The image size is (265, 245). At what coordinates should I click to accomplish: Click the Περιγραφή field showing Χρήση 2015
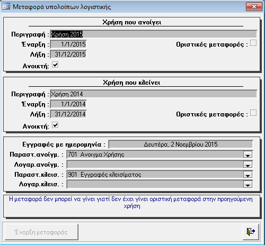(153, 34)
